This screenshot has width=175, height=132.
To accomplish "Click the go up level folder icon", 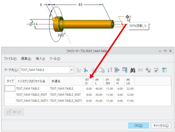I will point(78,70).
